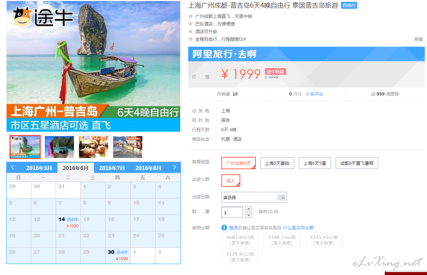Click the 途牛特卖 promo badge
The image size is (427, 275).
275,72
